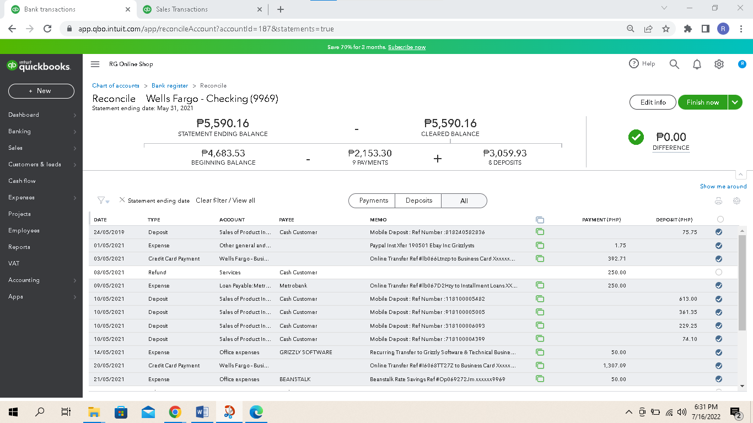
Task: Switch to the Sales Transactions browser tab
Action: pos(201,9)
